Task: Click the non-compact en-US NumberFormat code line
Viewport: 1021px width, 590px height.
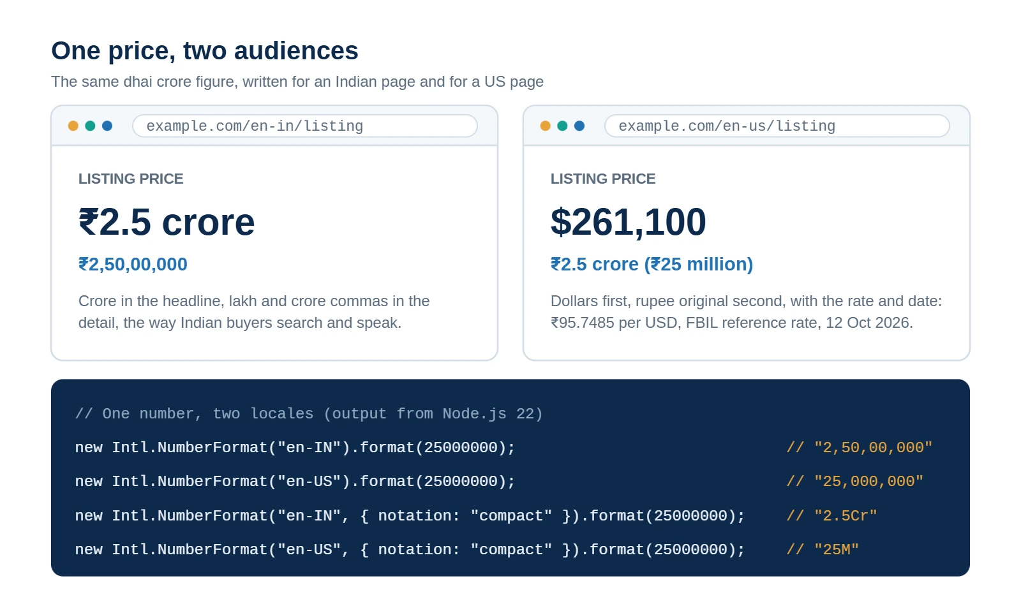Action: tap(295, 481)
